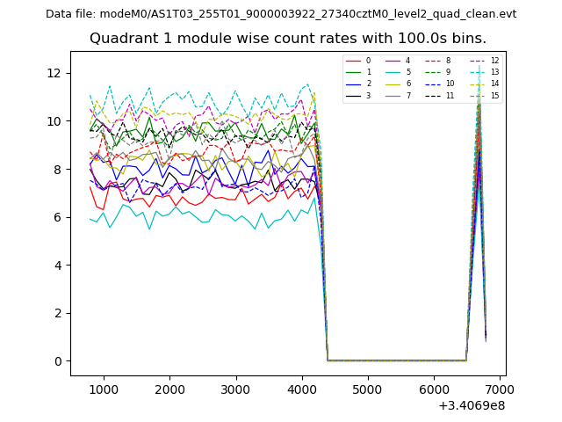Toggle legend entry label 10
The image size is (562, 422).
(450, 84)
